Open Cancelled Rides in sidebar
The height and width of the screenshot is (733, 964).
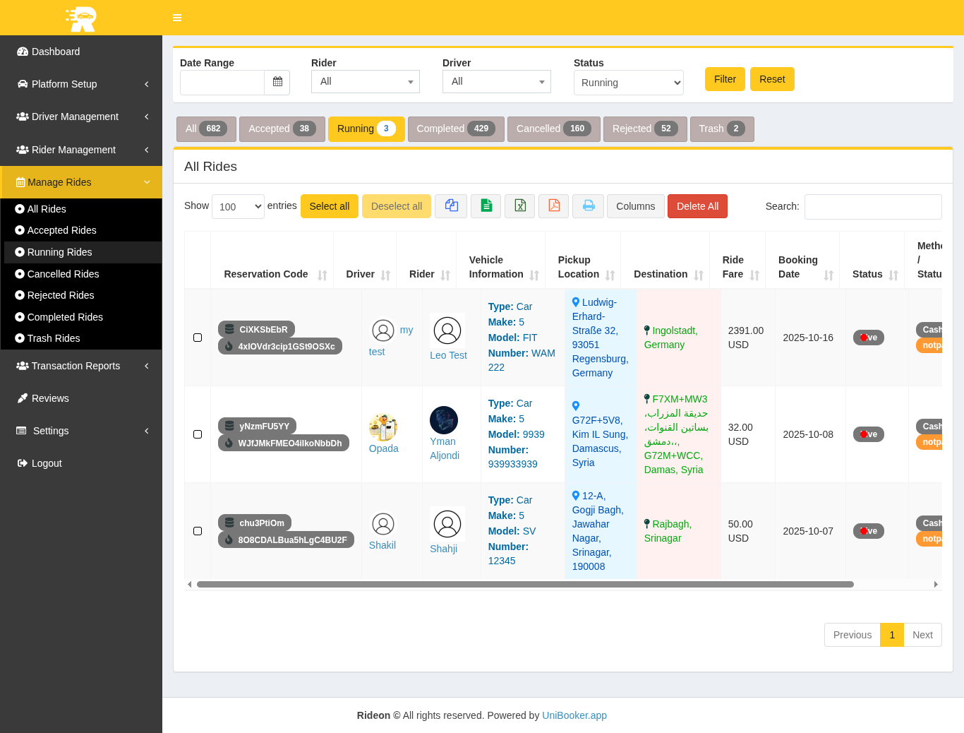(x=63, y=274)
